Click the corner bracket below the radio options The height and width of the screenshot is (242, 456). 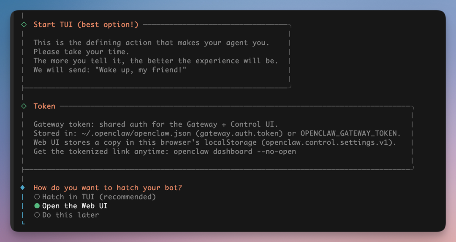point(23,223)
